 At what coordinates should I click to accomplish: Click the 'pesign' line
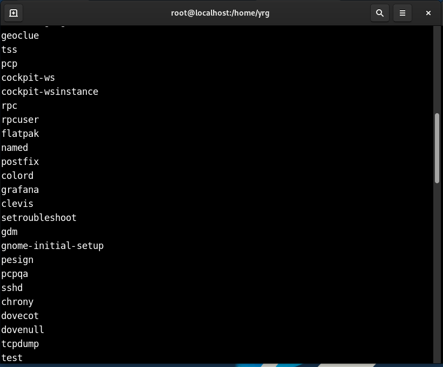tap(17, 260)
